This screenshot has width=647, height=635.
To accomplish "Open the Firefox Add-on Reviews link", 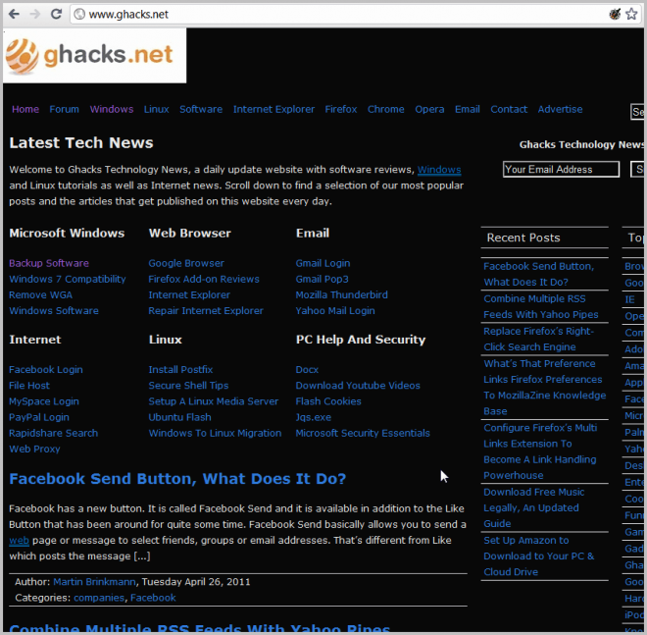I will (x=204, y=279).
